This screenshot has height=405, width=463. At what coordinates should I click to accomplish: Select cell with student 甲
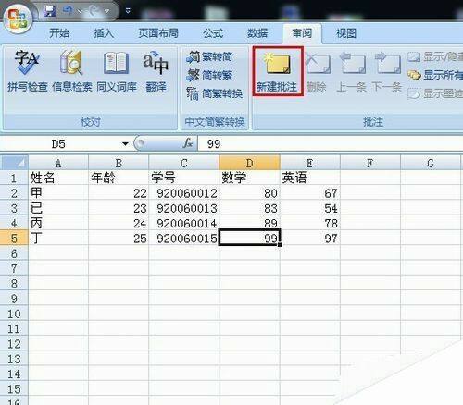click(58, 193)
